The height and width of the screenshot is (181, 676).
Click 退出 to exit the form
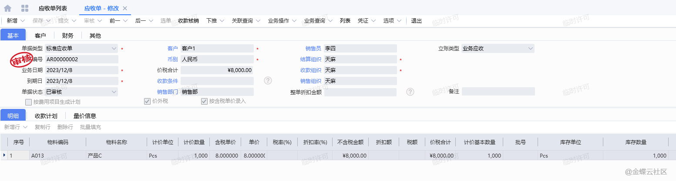[x=416, y=20]
